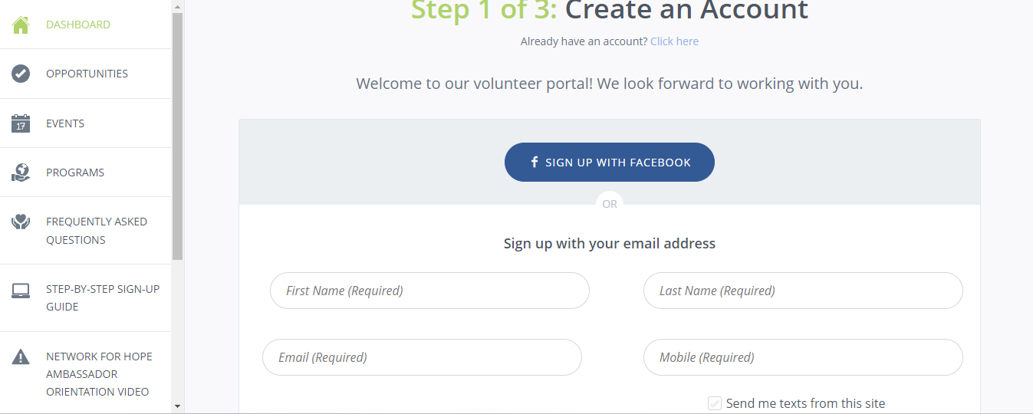Click the Facebook logo icon in the button
Viewport: 1033px width, 414px height.
coord(535,162)
